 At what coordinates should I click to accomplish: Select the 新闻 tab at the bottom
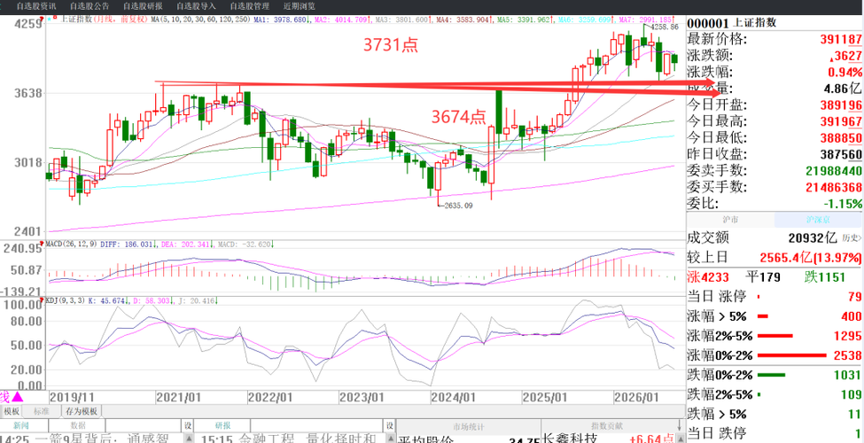coord(22,426)
